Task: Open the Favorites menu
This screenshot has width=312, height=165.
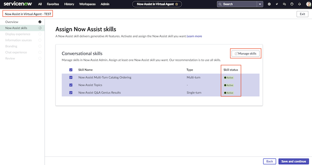Action: [x=53, y=4]
